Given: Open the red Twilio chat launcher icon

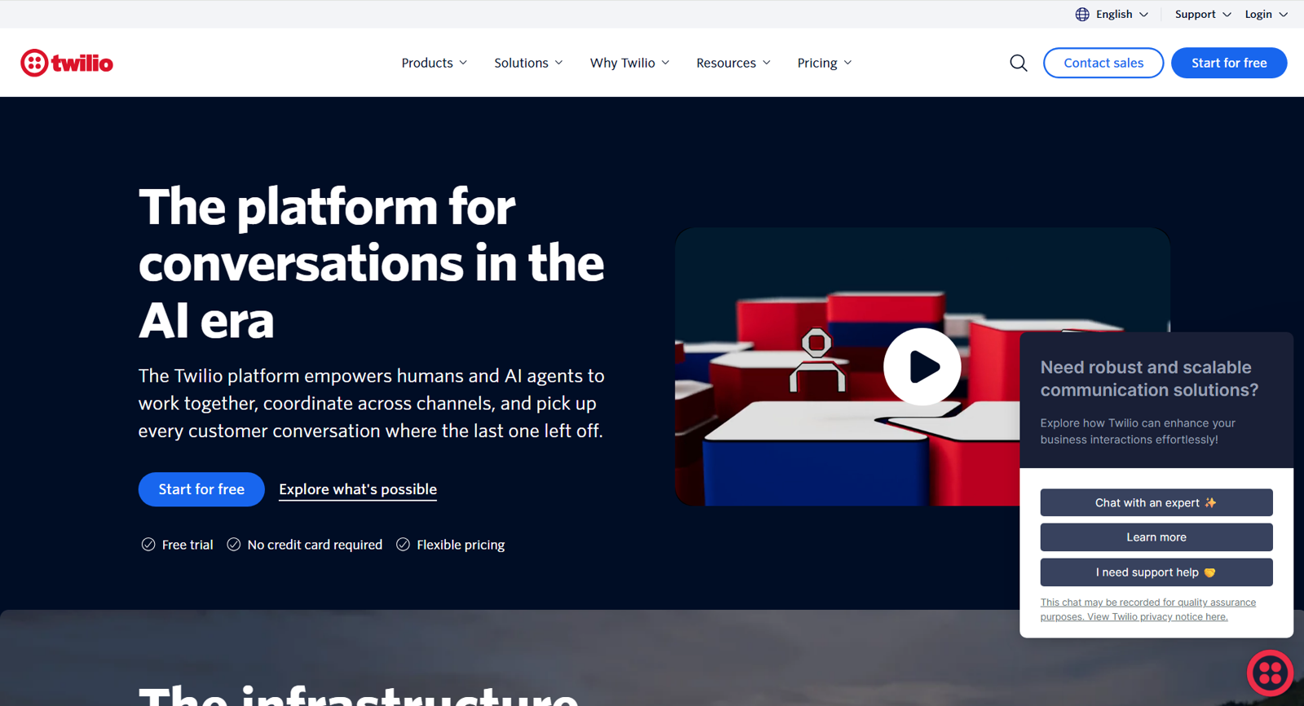Looking at the screenshot, I should (x=1270, y=673).
